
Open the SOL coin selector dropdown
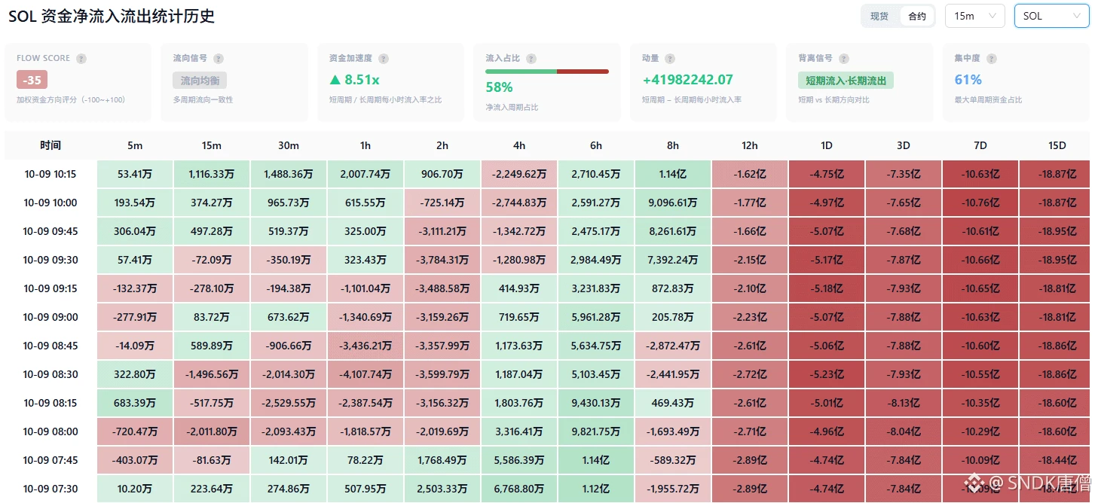[x=1052, y=16]
